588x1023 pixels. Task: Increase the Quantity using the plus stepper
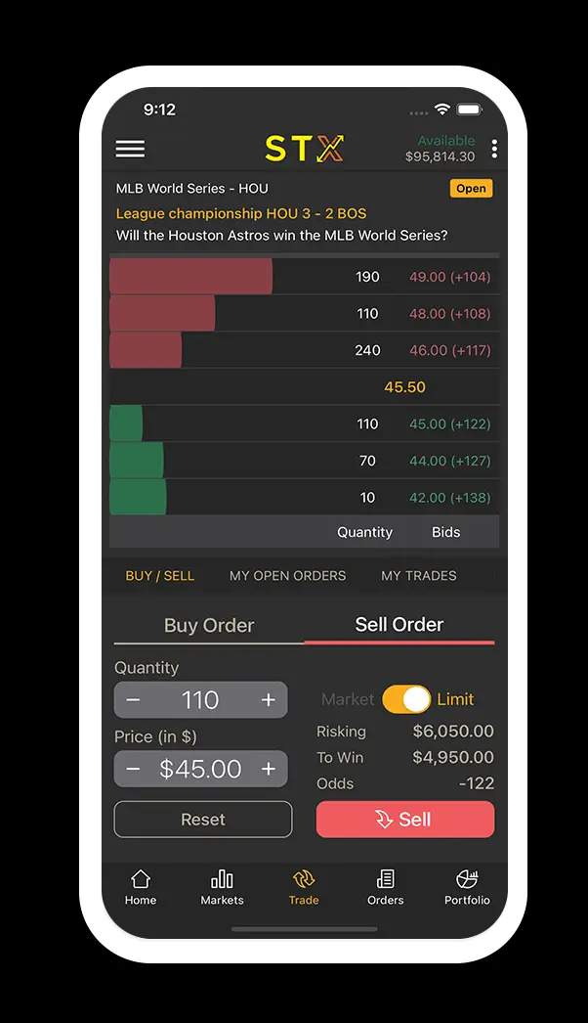[267, 699]
